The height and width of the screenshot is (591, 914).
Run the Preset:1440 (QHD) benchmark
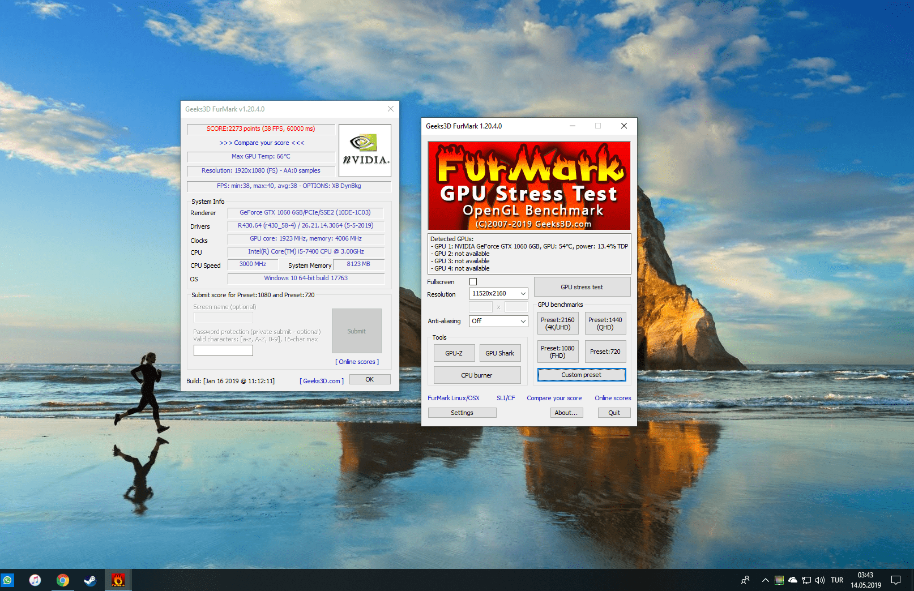tap(605, 323)
